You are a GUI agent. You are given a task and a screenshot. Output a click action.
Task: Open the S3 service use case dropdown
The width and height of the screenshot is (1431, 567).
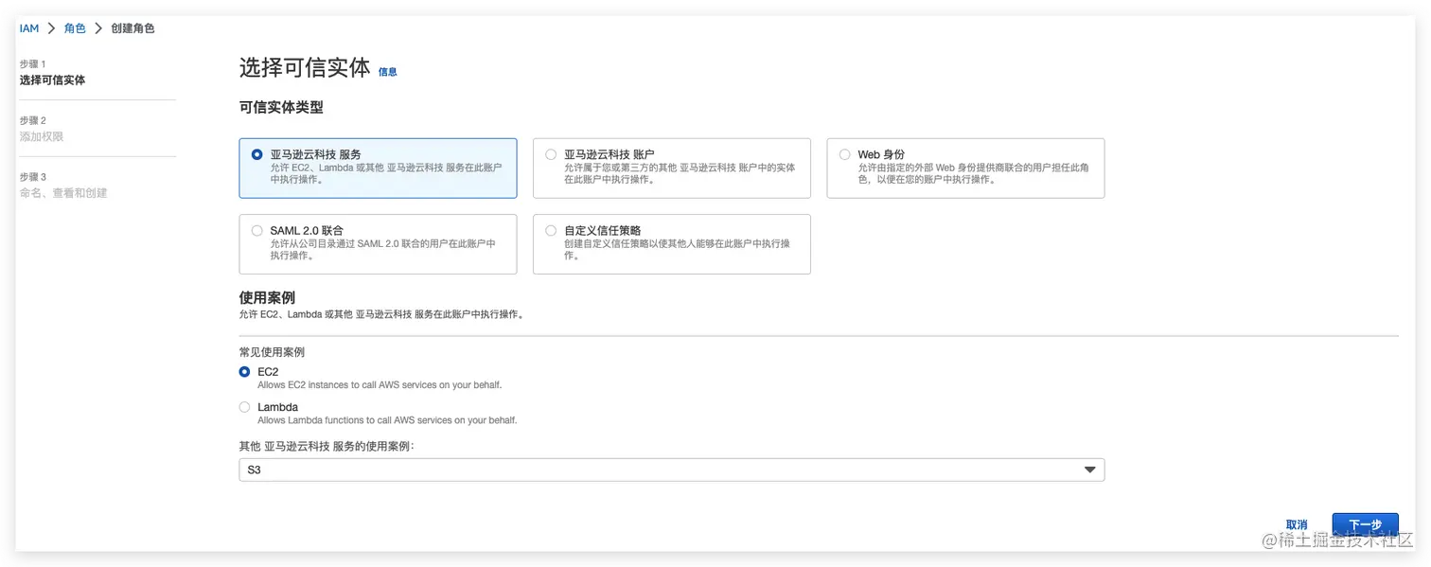672,470
